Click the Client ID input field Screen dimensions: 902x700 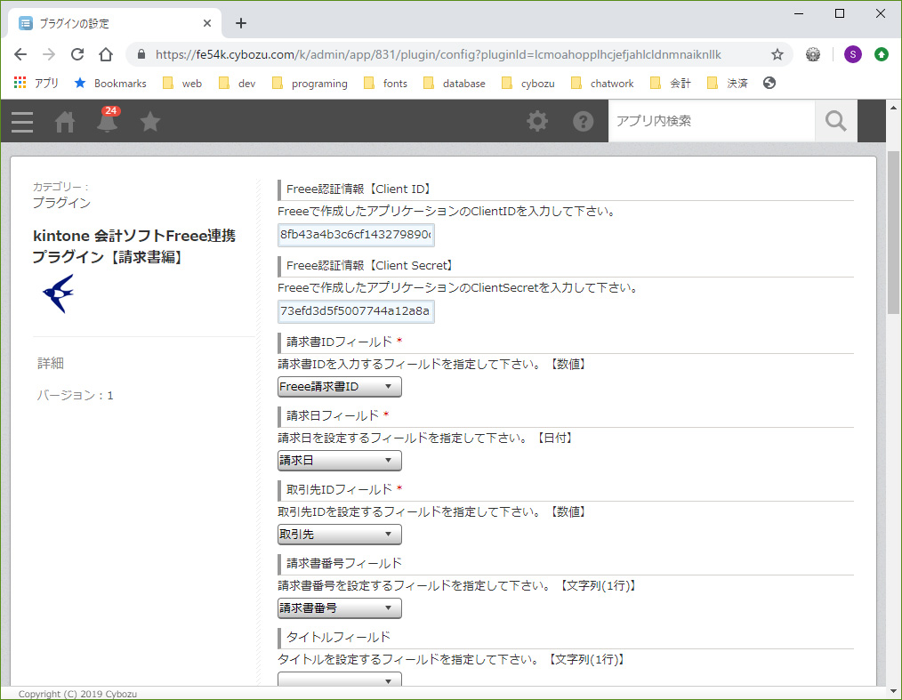click(356, 235)
